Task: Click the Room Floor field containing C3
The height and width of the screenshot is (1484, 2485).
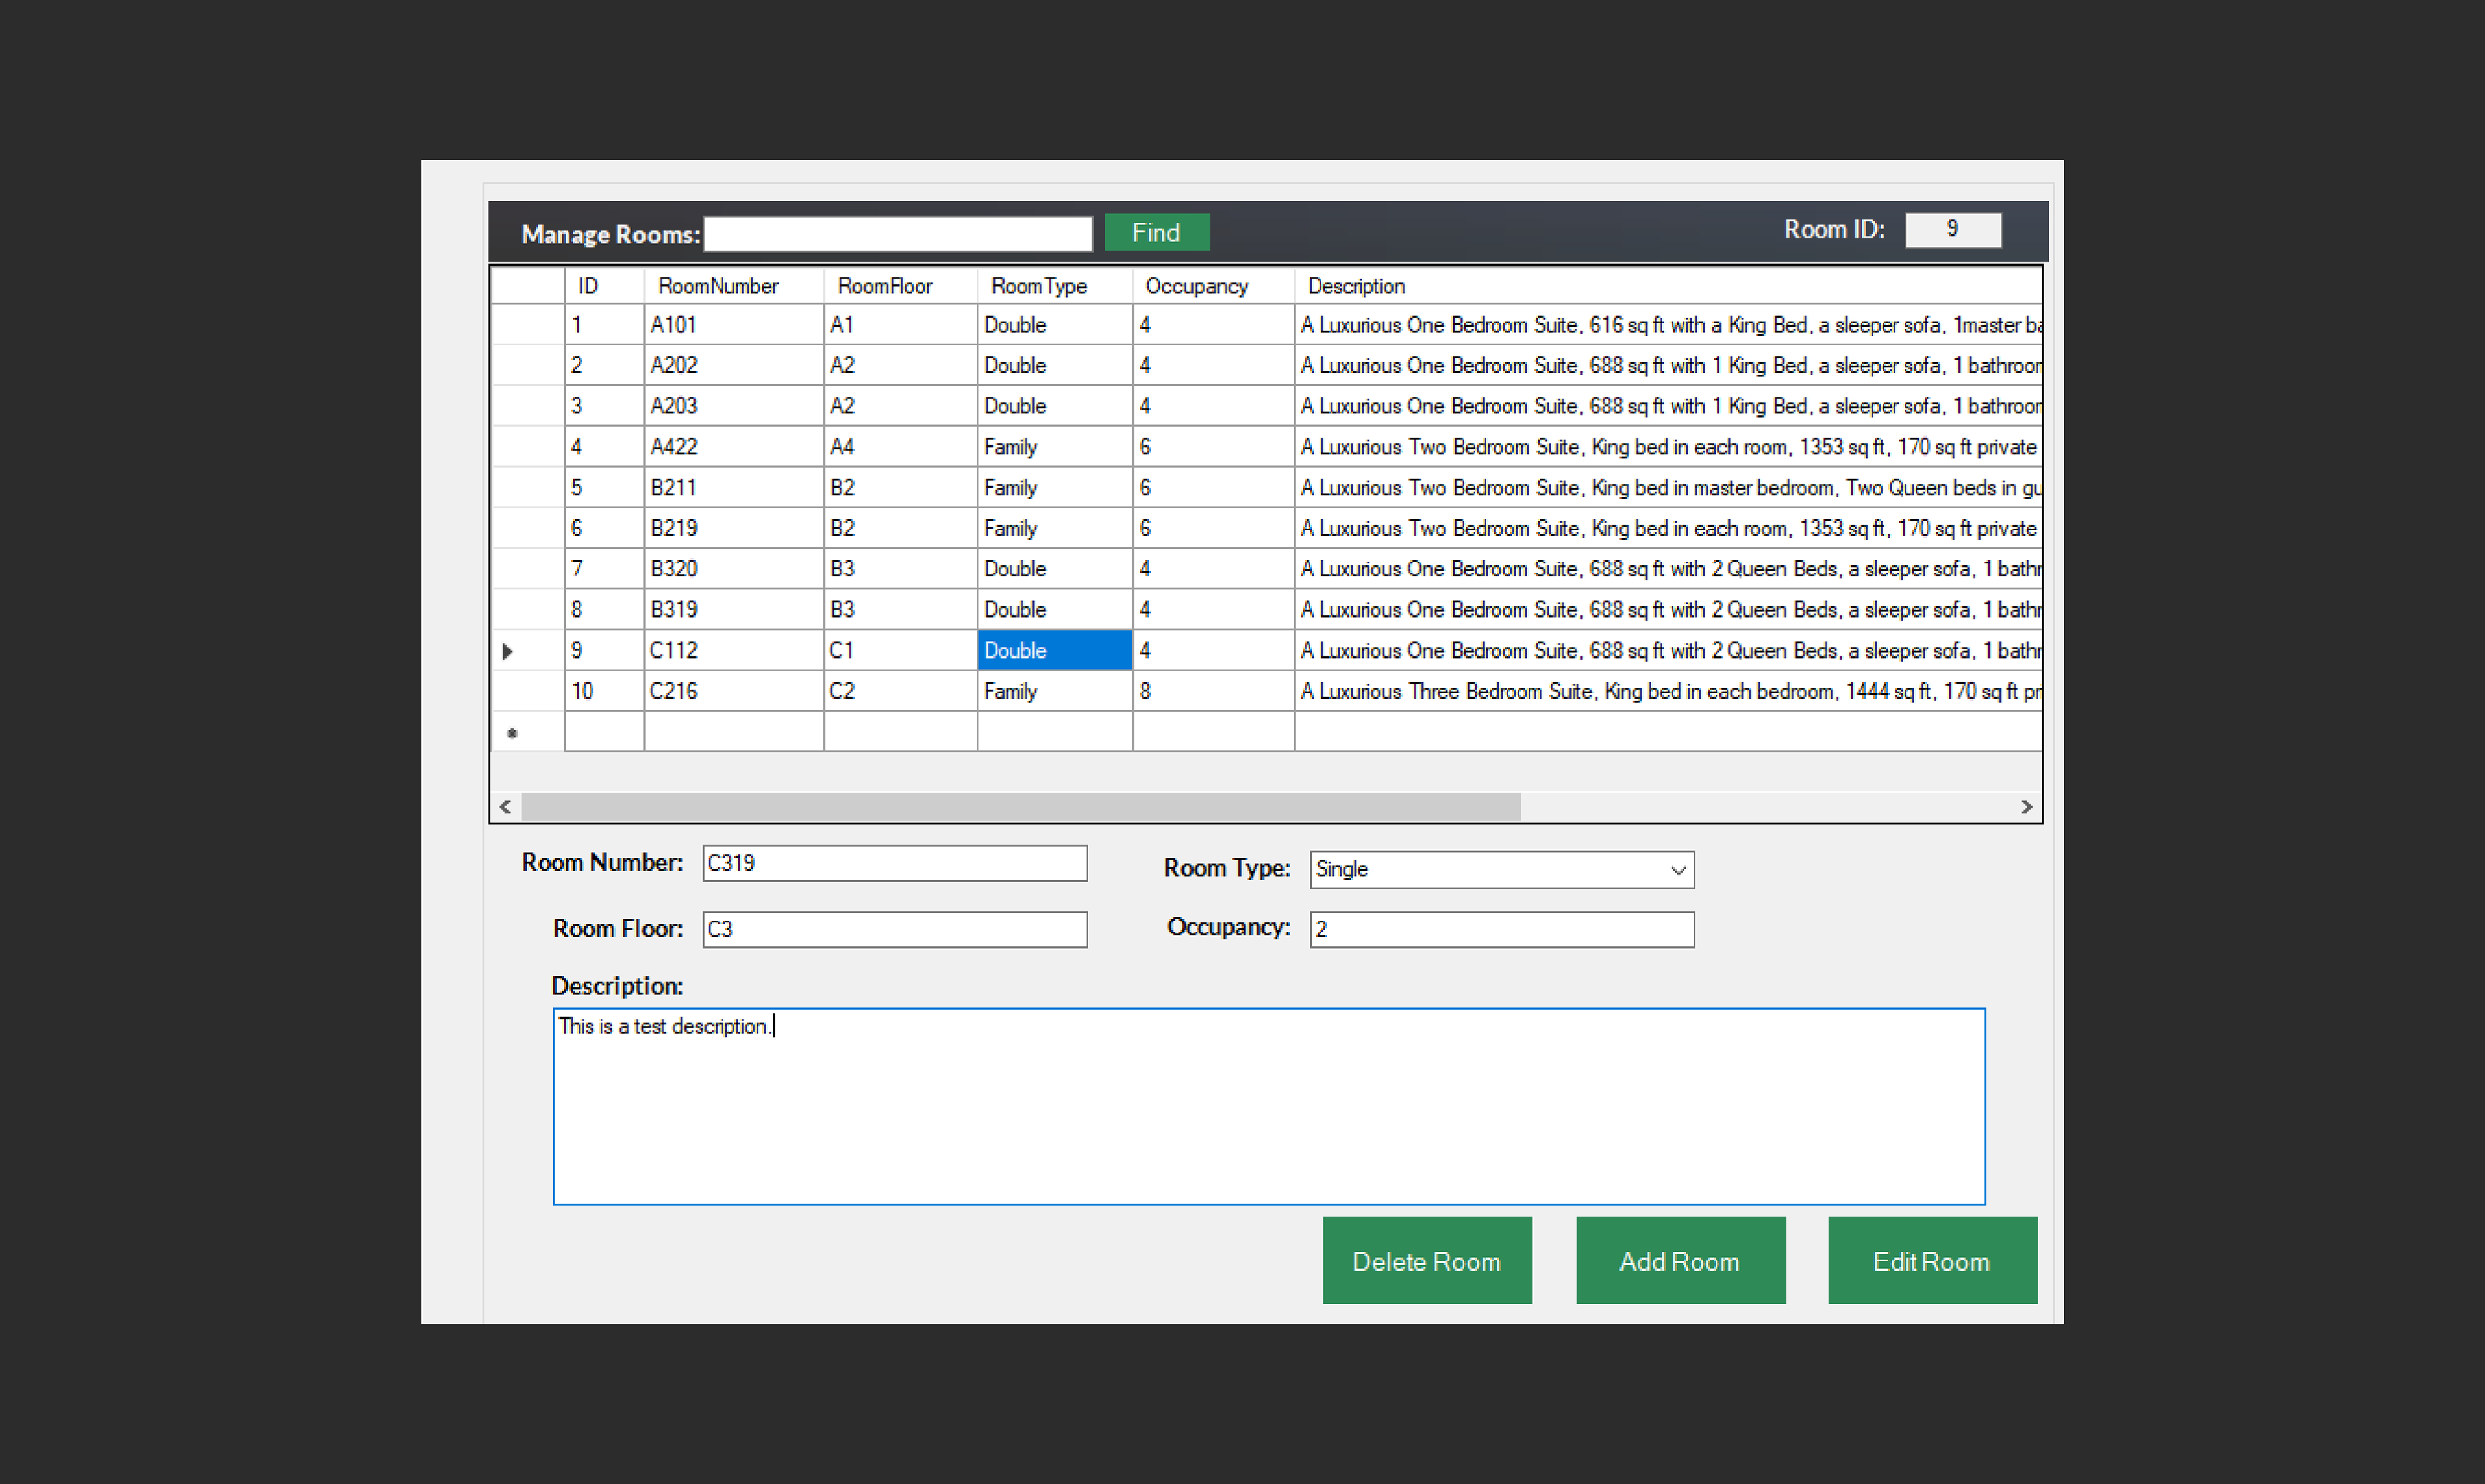Action: tap(894, 929)
